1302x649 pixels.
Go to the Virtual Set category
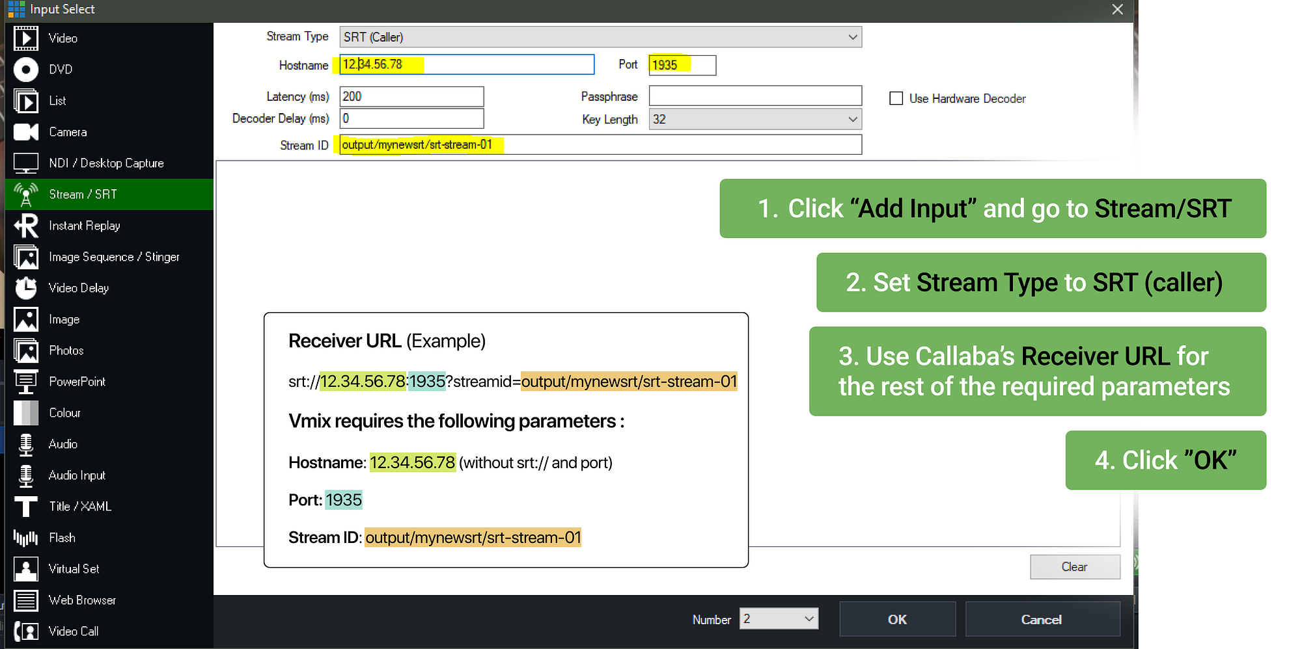click(109, 568)
